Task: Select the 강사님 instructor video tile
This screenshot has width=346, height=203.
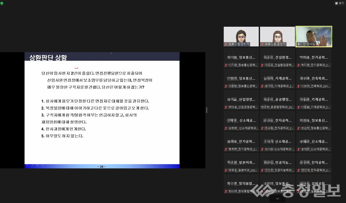Action: 314,37
